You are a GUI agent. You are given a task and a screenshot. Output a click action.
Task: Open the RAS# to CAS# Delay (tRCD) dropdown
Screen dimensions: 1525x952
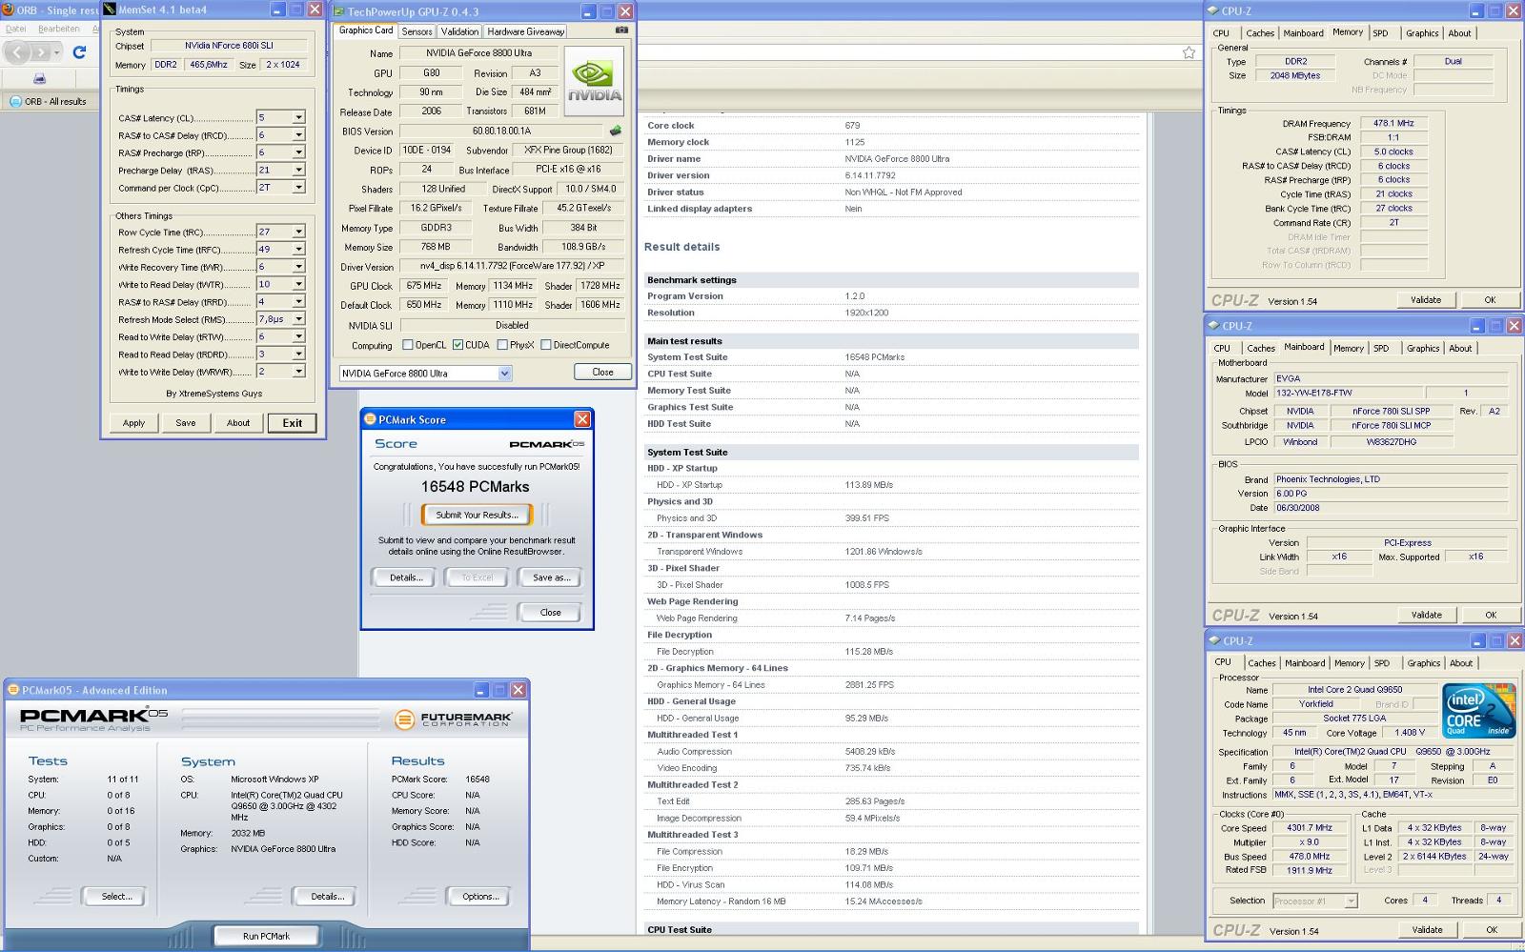click(x=298, y=135)
